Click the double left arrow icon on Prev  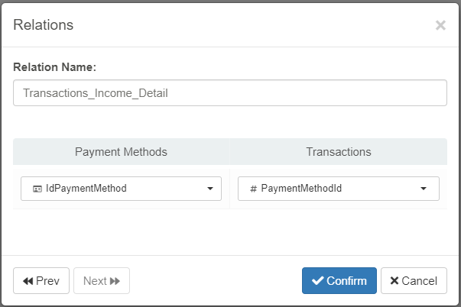[x=28, y=281]
